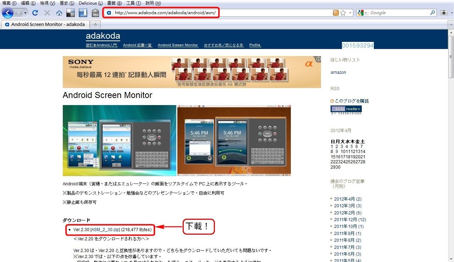
Task: Open the 逆引きAndroid入門 nav link
Action: tap(101, 45)
